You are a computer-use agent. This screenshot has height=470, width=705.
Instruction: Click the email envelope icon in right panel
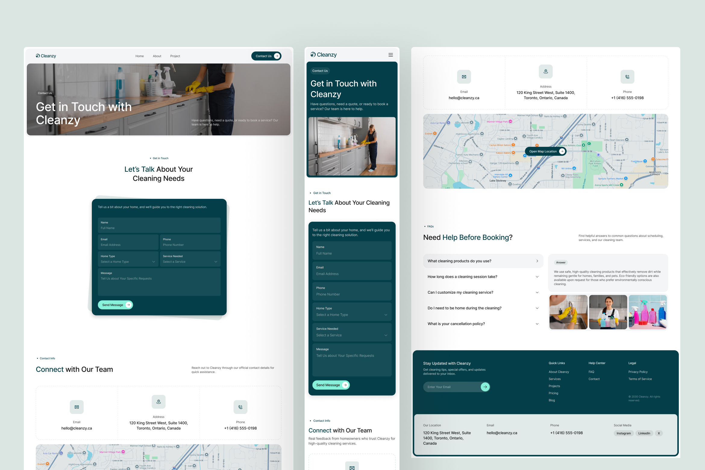[464, 77]
